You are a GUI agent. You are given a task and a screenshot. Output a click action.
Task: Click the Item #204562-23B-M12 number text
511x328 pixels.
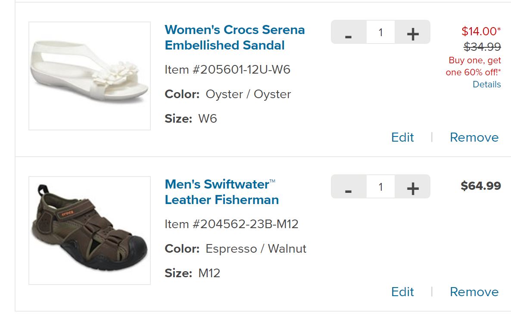tap(231, 224)
